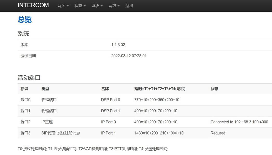Expand the 网络 navigation menu
272x155 pixels.
click(114, 6)
